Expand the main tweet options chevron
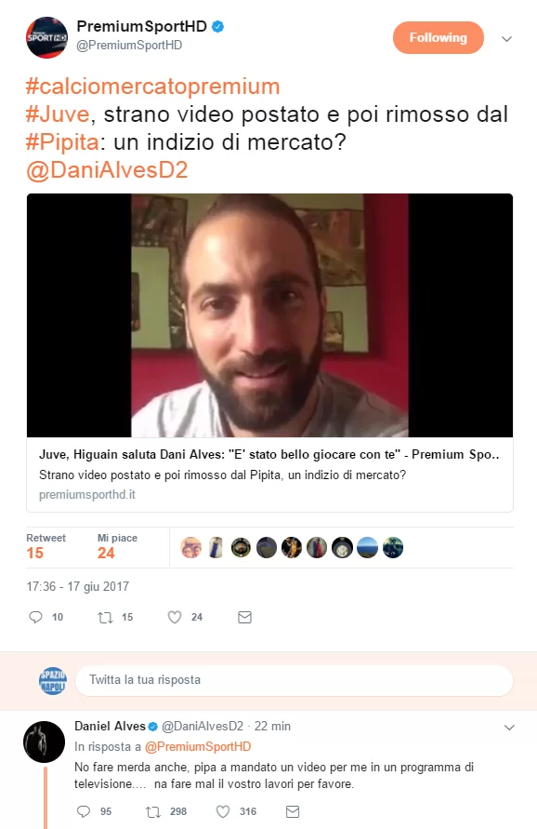 click(x=507, y=38)
